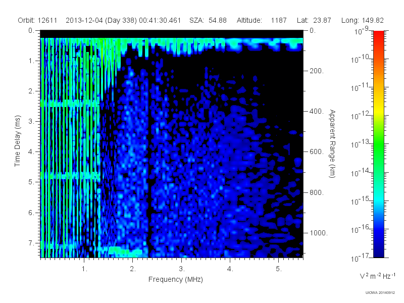The width and height of the screenshot is (404, 303).
Task: Click the Time Delay (ms) axis label
Action: pyautogui.click(x=17, y=141)
